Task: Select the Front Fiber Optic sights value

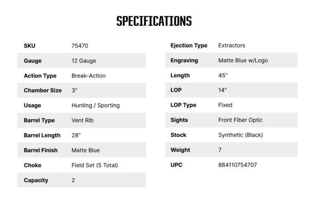Action: 240,120
